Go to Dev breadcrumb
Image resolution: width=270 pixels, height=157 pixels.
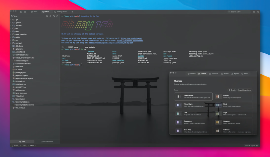[24, 146]
